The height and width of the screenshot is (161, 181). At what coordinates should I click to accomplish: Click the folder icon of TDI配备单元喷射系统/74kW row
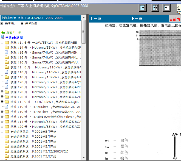[7, 116]
